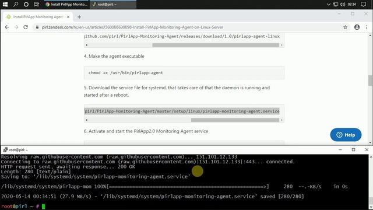View site lock information icon
This screenshot has height=210, width=373.
click(x=37, y=27)
